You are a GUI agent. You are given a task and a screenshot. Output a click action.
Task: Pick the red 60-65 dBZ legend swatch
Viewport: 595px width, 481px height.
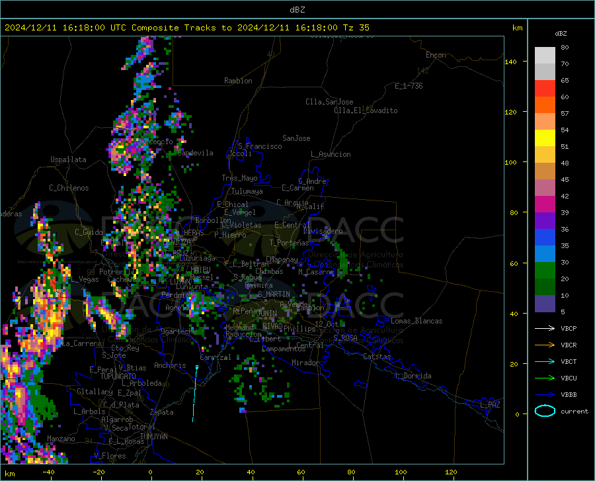(545, 89)
